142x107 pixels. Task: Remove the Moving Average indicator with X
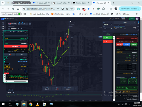point(22,29)
